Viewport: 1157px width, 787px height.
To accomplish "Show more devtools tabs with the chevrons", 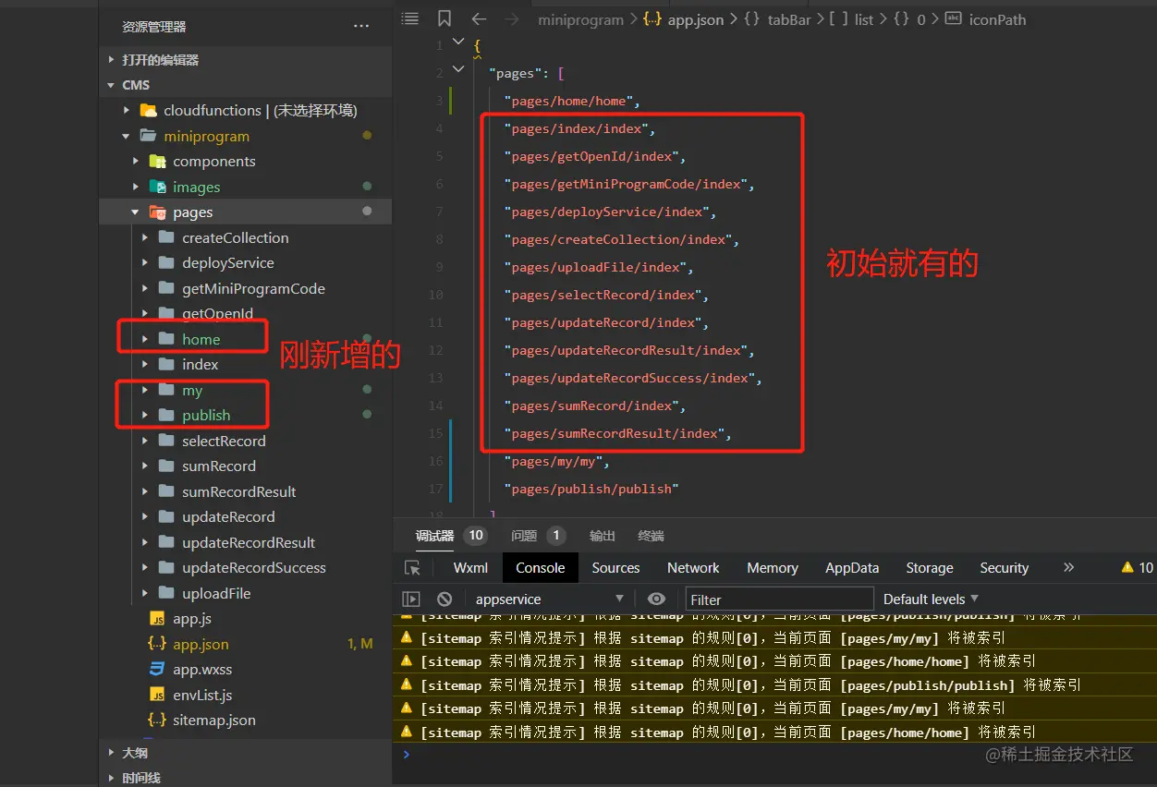I will pyautogui.click(x=1069, y=567).
